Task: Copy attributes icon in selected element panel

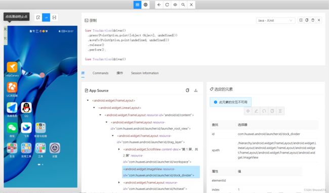Action: point(272,111)
